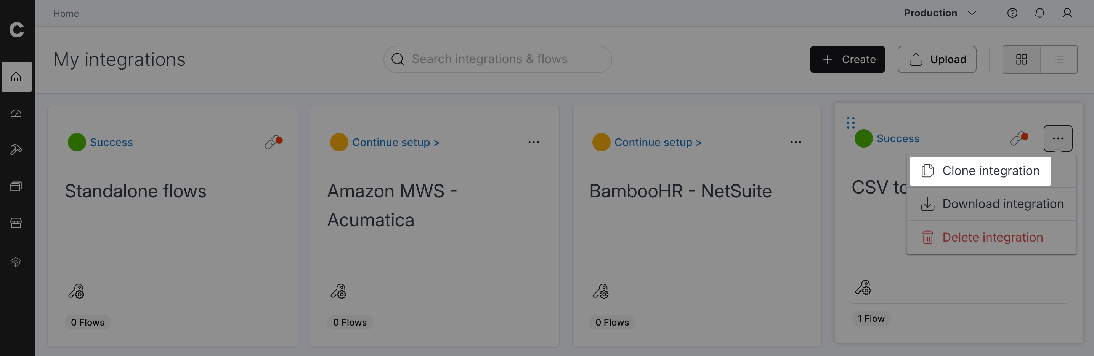Image resolution: width=1094 pixels, height=356 pixels.
Task: Open BambooHR - NetSuite ellipsis menu
Action: coord(796,142)
